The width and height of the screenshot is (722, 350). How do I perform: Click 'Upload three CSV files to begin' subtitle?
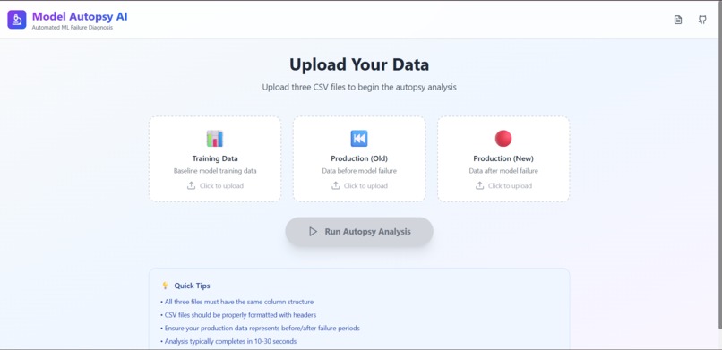tap(359, 87)
